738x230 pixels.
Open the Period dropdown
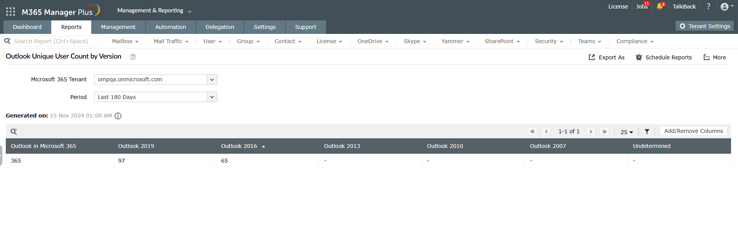click(x=156, y=97)
